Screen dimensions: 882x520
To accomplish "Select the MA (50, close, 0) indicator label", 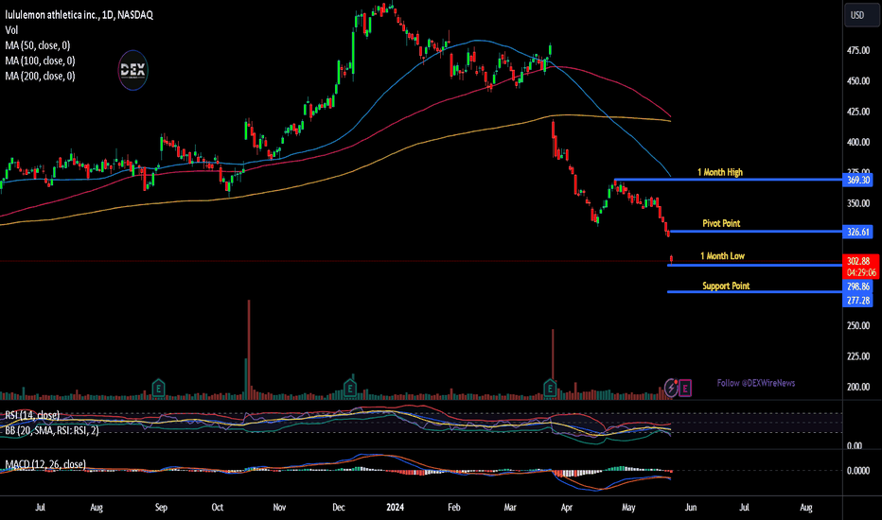I will click(x=38, y=45).
